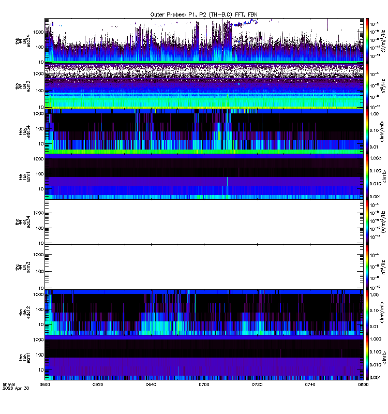Click inside the empty thc scm3 panel
Image resolution: width=388 pixels, height=414 pixels.
tap(204, 267)
